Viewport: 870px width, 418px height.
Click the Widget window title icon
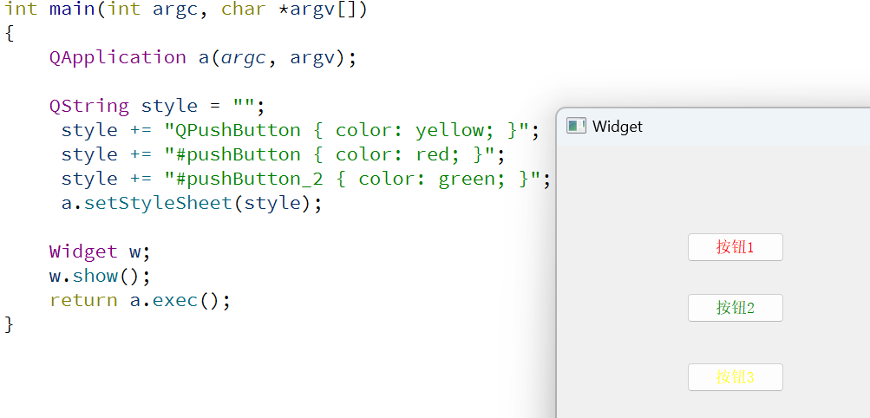(x=576, y=126)
